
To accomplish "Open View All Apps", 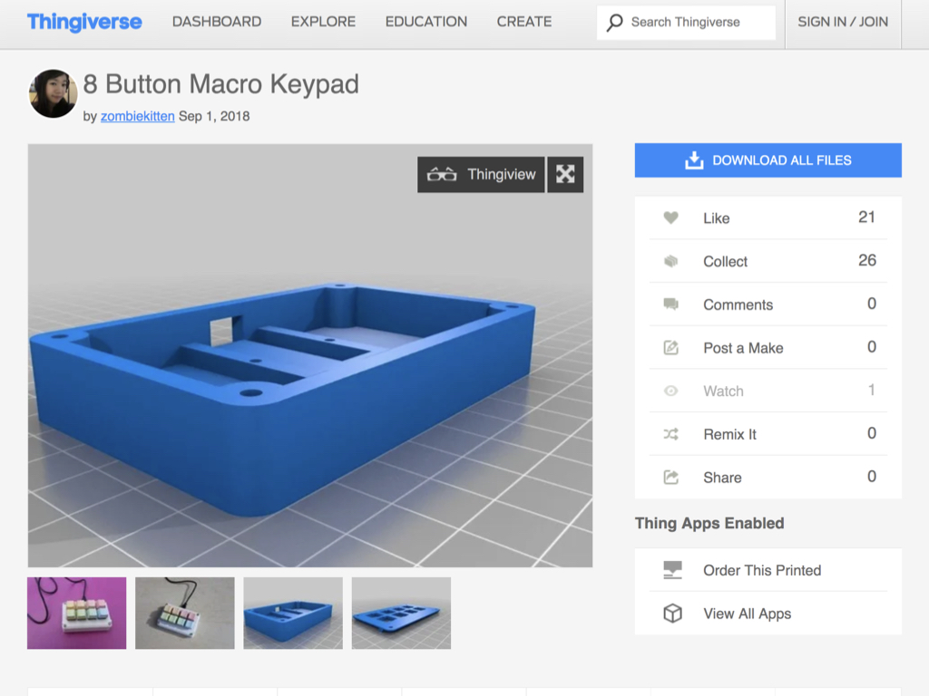I will pyautogui.click(x=768, y=614).
